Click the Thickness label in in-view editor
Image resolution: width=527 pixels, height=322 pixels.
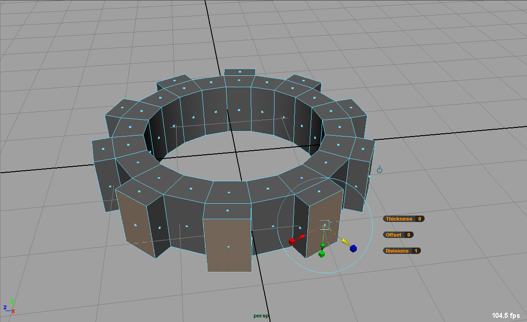click(x=399, y=219)
